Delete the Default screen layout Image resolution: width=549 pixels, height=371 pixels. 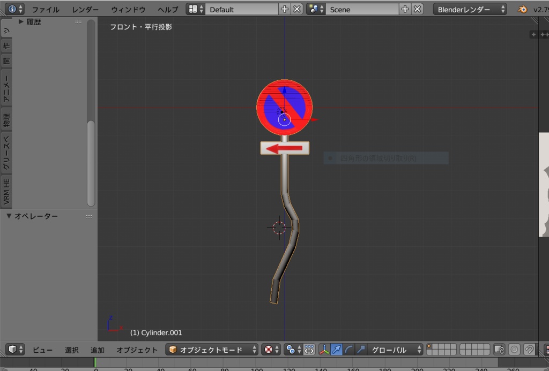tap(297, 9)
